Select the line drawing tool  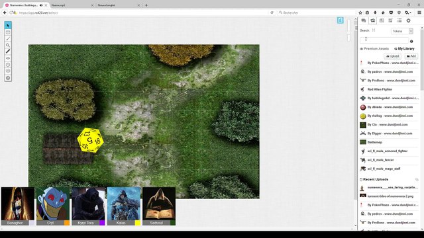pyautogui.click(x=8, y=38)
